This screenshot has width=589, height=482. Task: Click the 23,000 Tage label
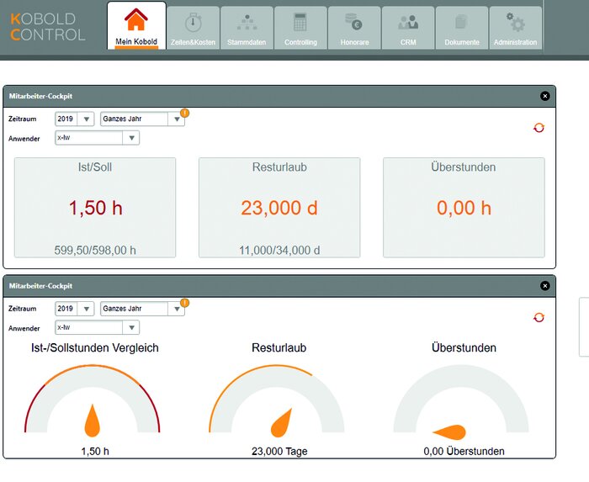coord(279,451)
